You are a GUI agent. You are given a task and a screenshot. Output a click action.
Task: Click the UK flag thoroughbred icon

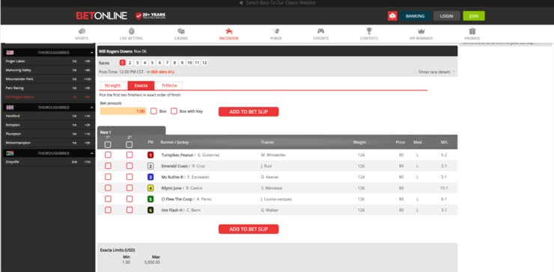point(10,108)
